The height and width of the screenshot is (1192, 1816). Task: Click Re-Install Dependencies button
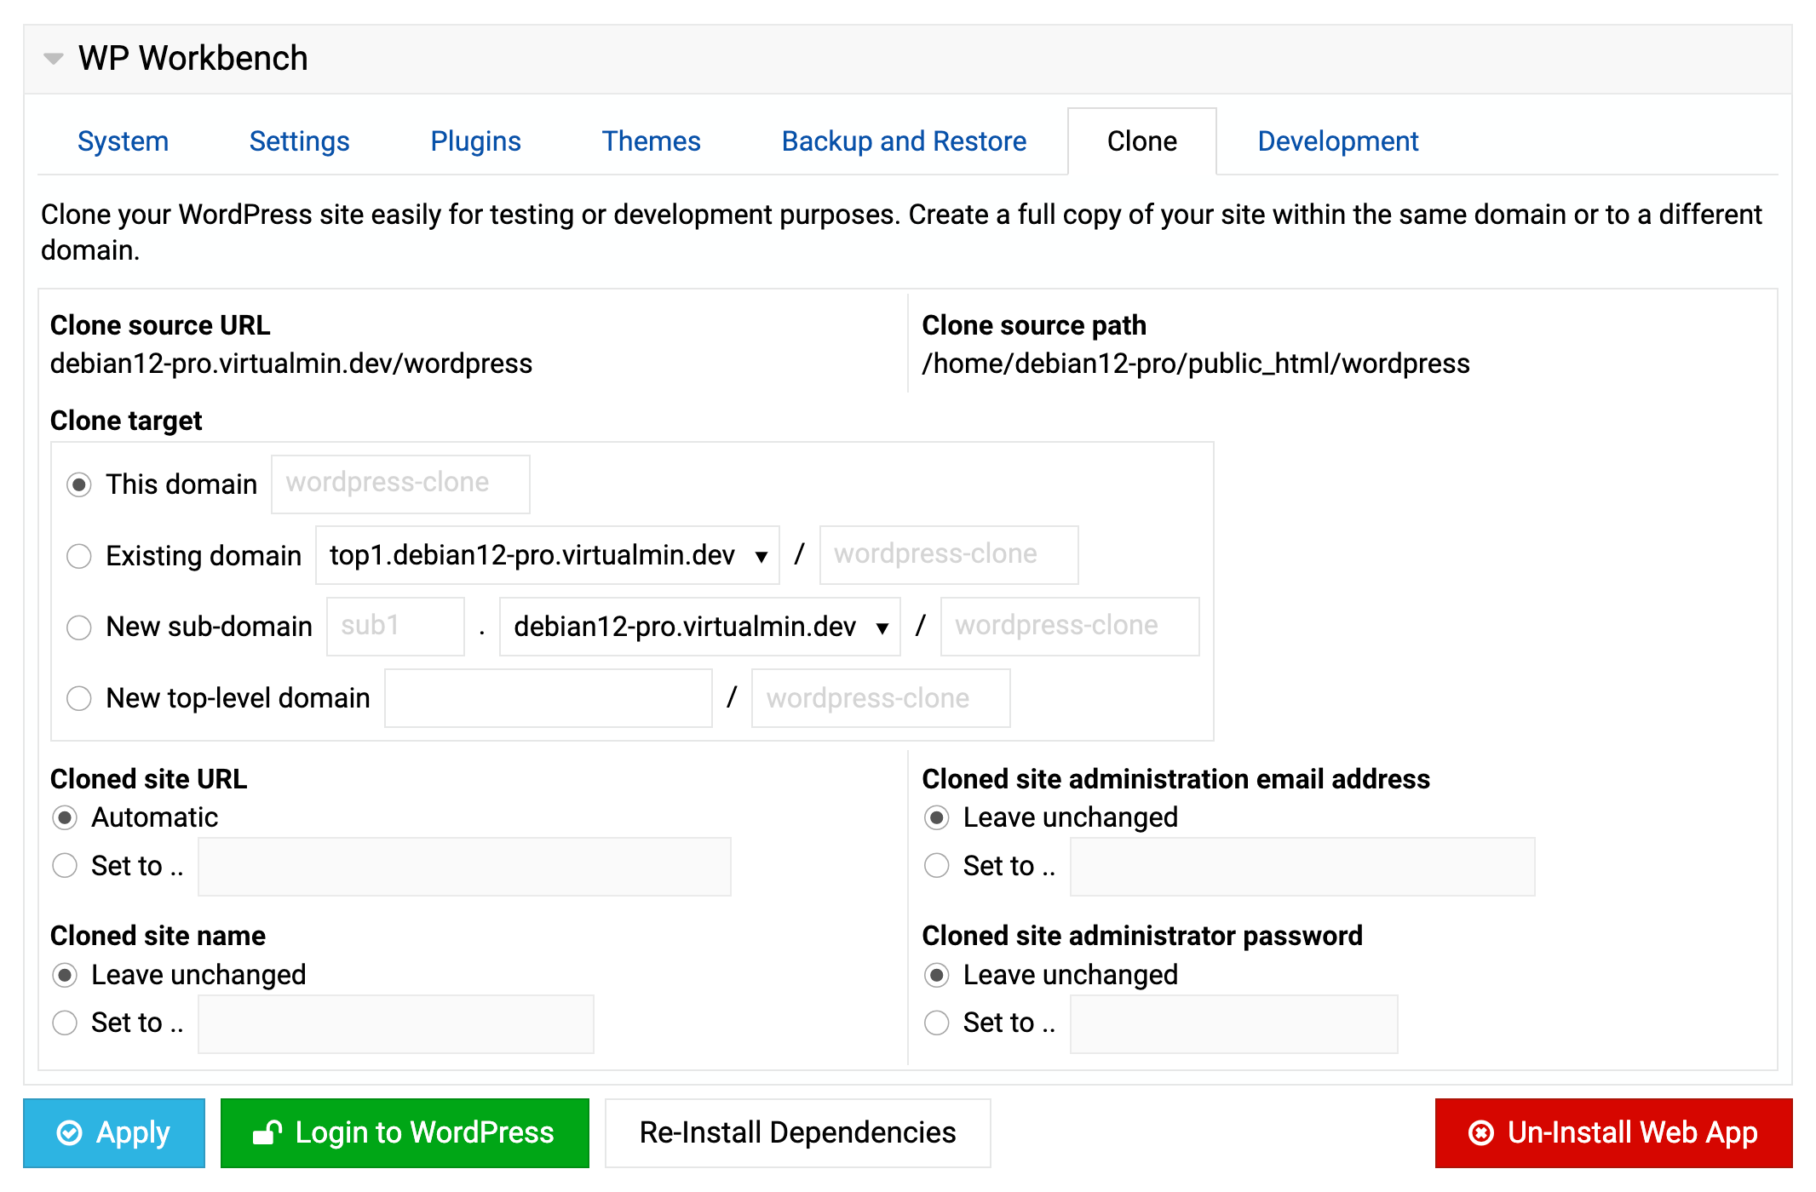(798, 1133)
